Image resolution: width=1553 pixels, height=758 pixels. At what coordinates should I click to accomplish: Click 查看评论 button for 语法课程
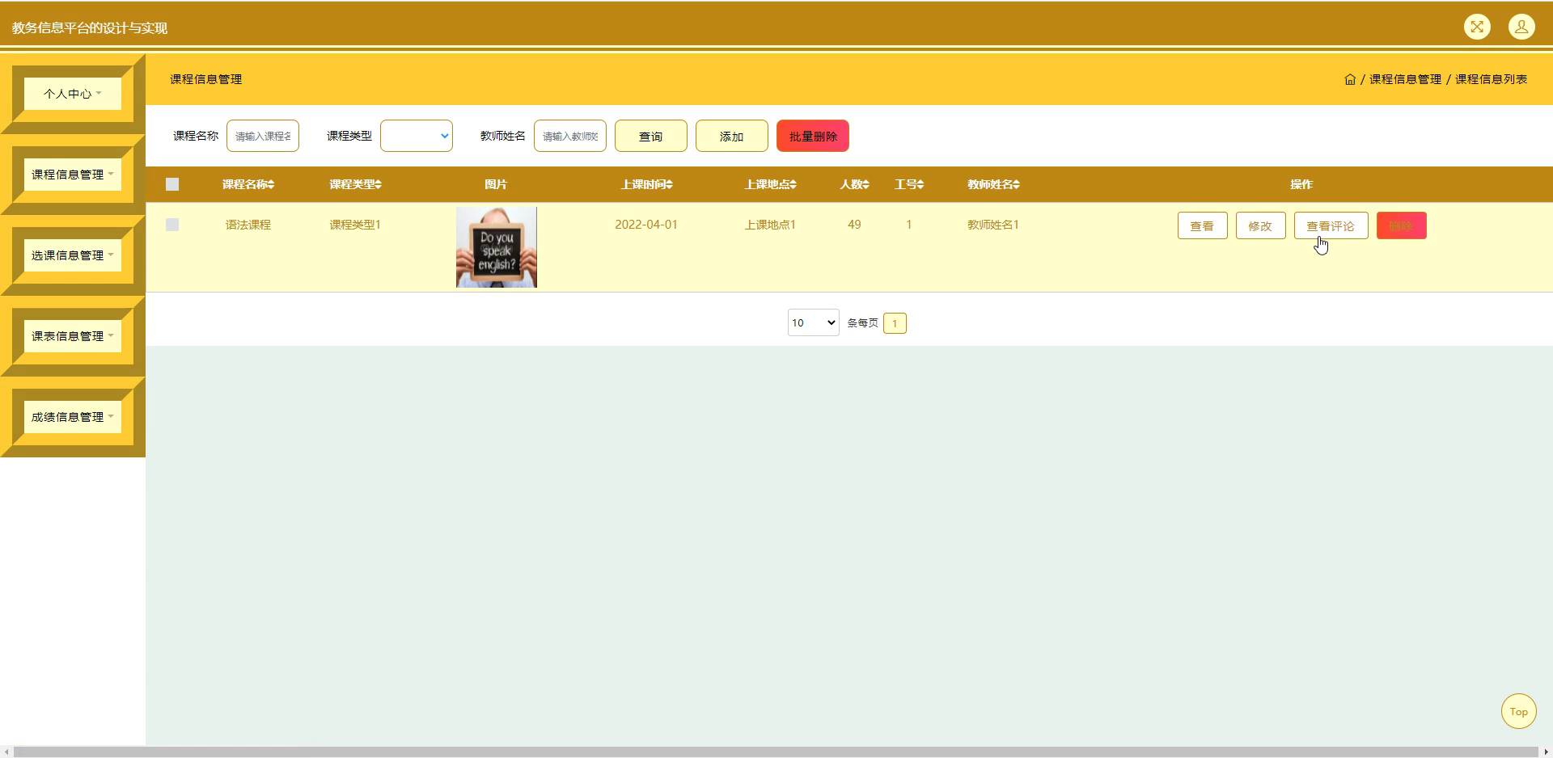[x=1331, y=225]
